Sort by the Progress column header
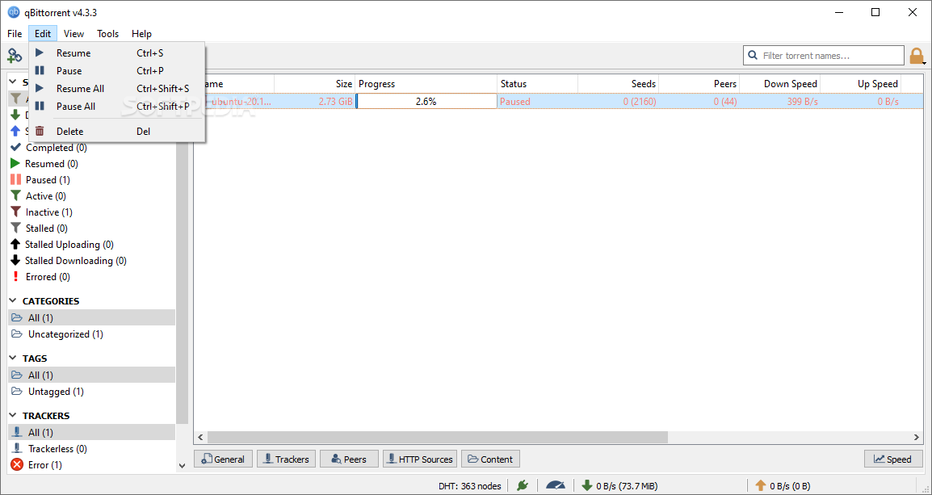 426,84
